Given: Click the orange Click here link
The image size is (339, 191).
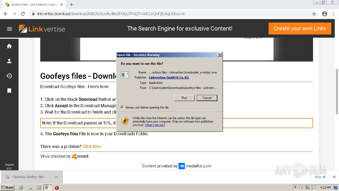Looking at the screenshot, I should [92, 146].
